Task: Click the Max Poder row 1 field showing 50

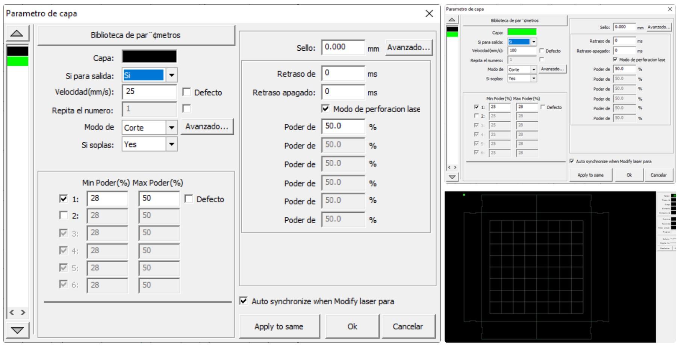Action: point(159,199)
